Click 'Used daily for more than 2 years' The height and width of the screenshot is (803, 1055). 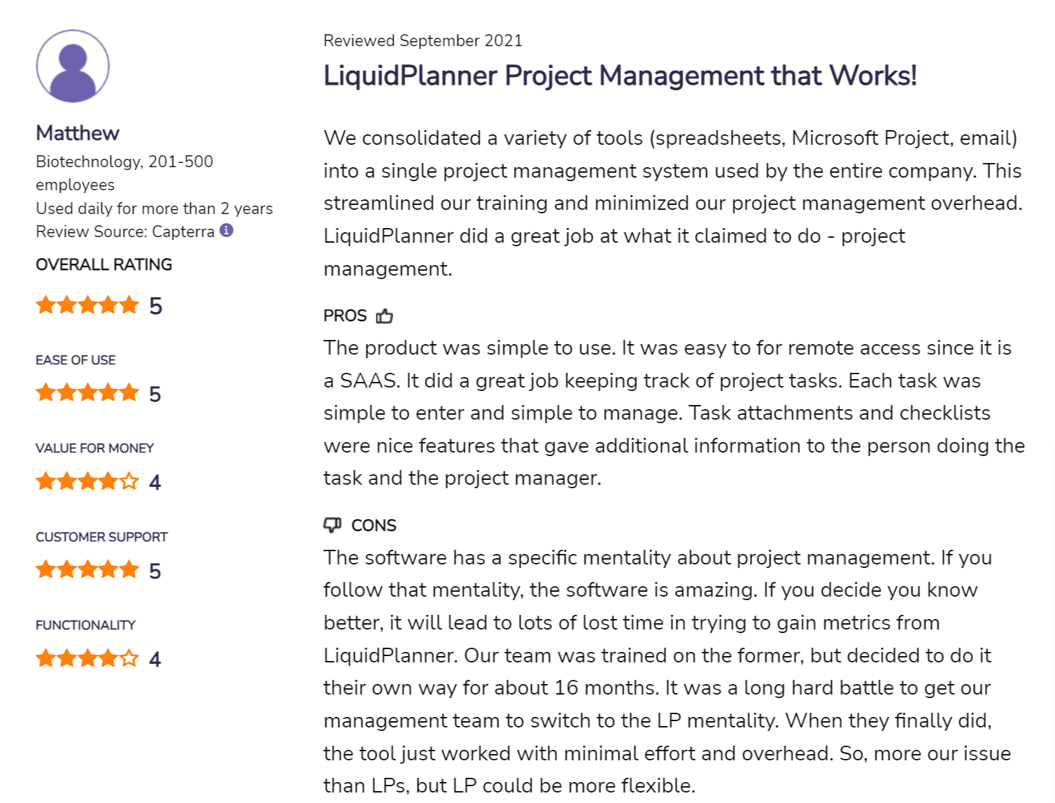pyautogui.click(x=155, y=208)
